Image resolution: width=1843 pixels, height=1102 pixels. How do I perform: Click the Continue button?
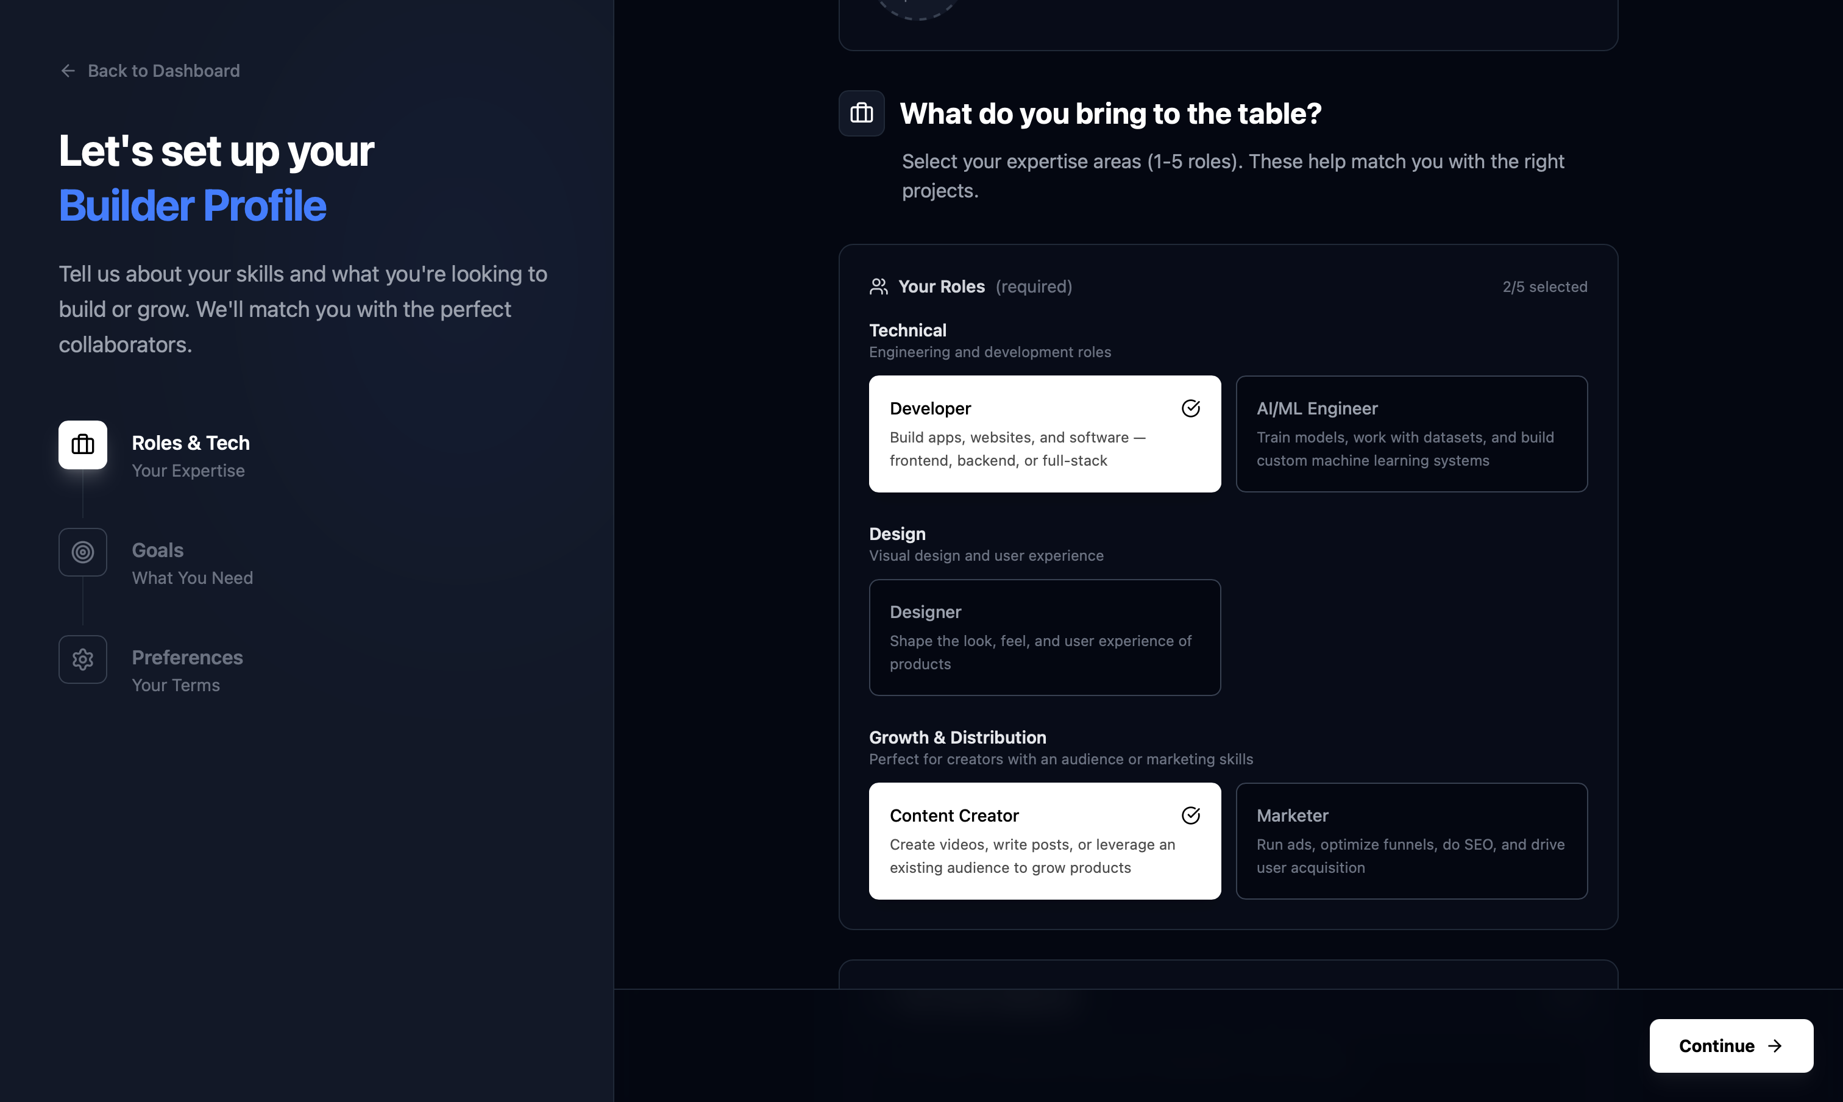1730,1045
